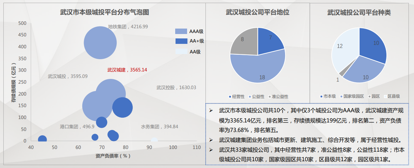Click the label 港口集团，496.9
Screen dimensions: 414x168
pyautogui.click(x=77, y=127)
